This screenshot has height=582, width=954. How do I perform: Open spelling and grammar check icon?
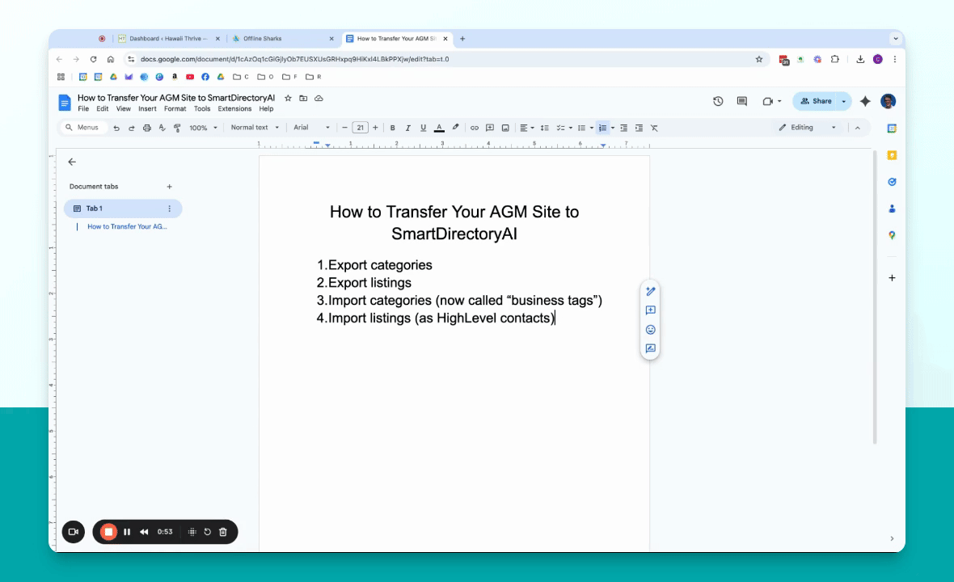162,128
